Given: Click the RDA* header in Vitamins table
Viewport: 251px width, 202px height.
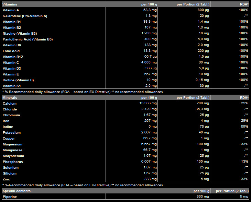Looking at the screenshot, I should click(x=244, y=4).
